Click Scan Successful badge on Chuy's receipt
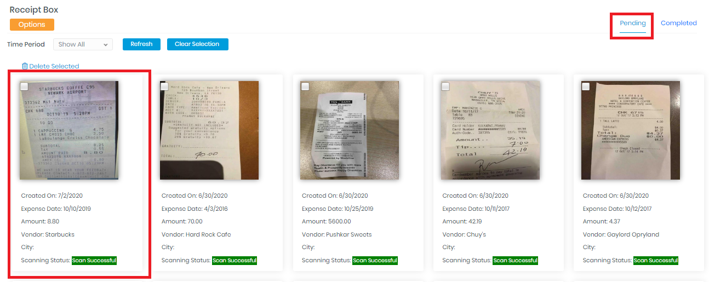The image size is (709, 282). [516, 261]
